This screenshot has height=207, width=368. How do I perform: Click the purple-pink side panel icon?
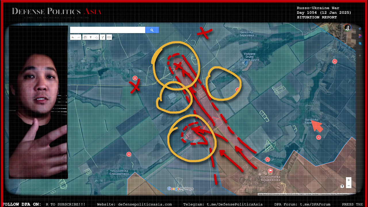(360, 36)
